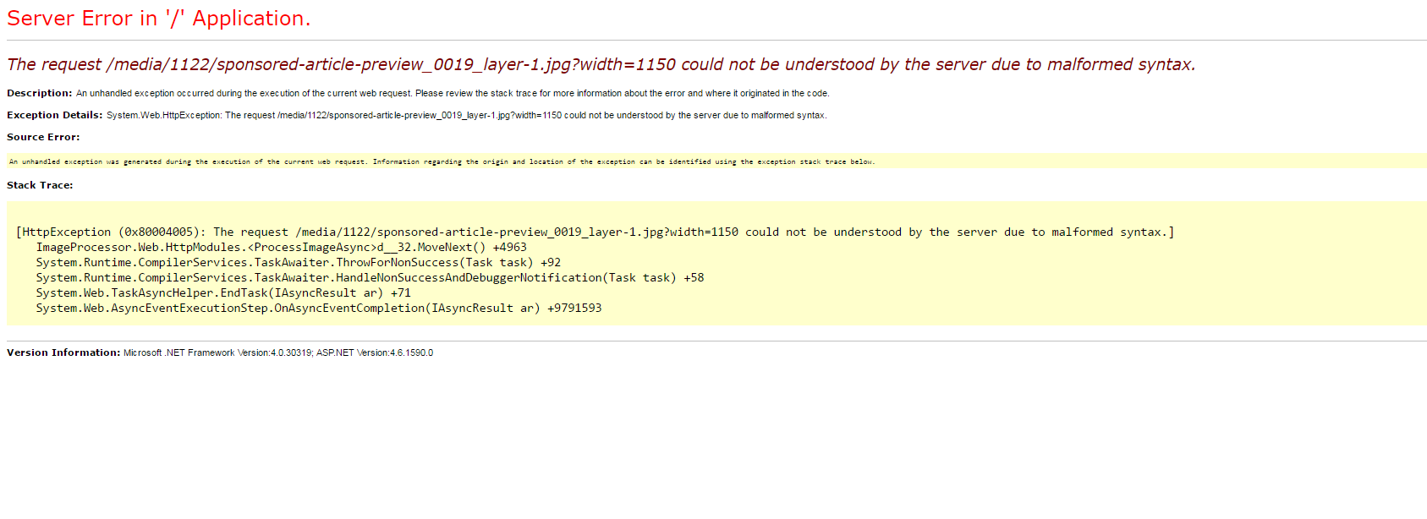Click the 'Description:' label
This screenshot has height=519, width=1427.
point(40,93)
